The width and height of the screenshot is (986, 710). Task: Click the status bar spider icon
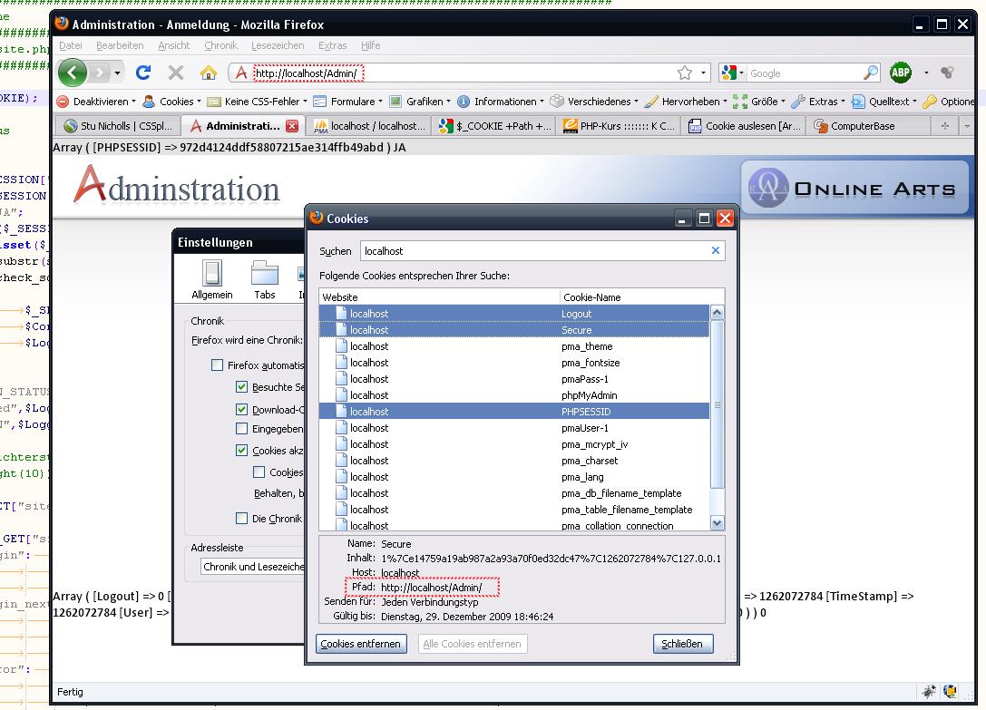929,692
